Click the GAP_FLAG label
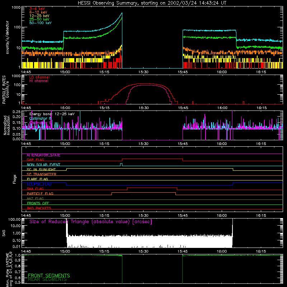Image resolution: width=287 pixels, height=287 pixels. point(35,160)
